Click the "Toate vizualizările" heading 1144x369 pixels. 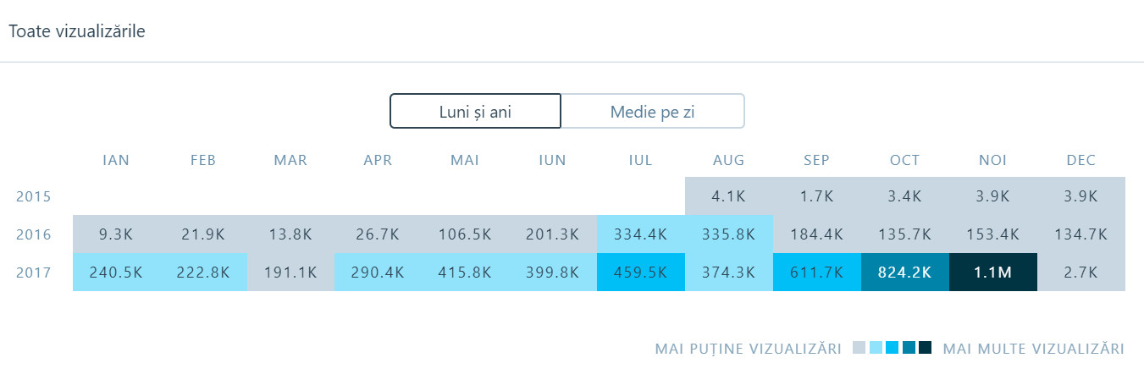point(77,31)
